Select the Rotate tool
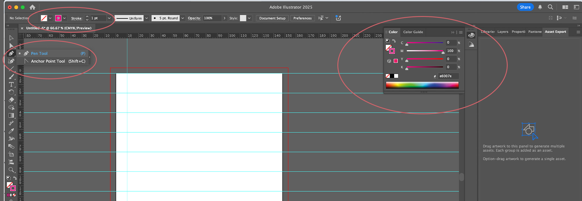582x201 pixels. coord(11,92)
